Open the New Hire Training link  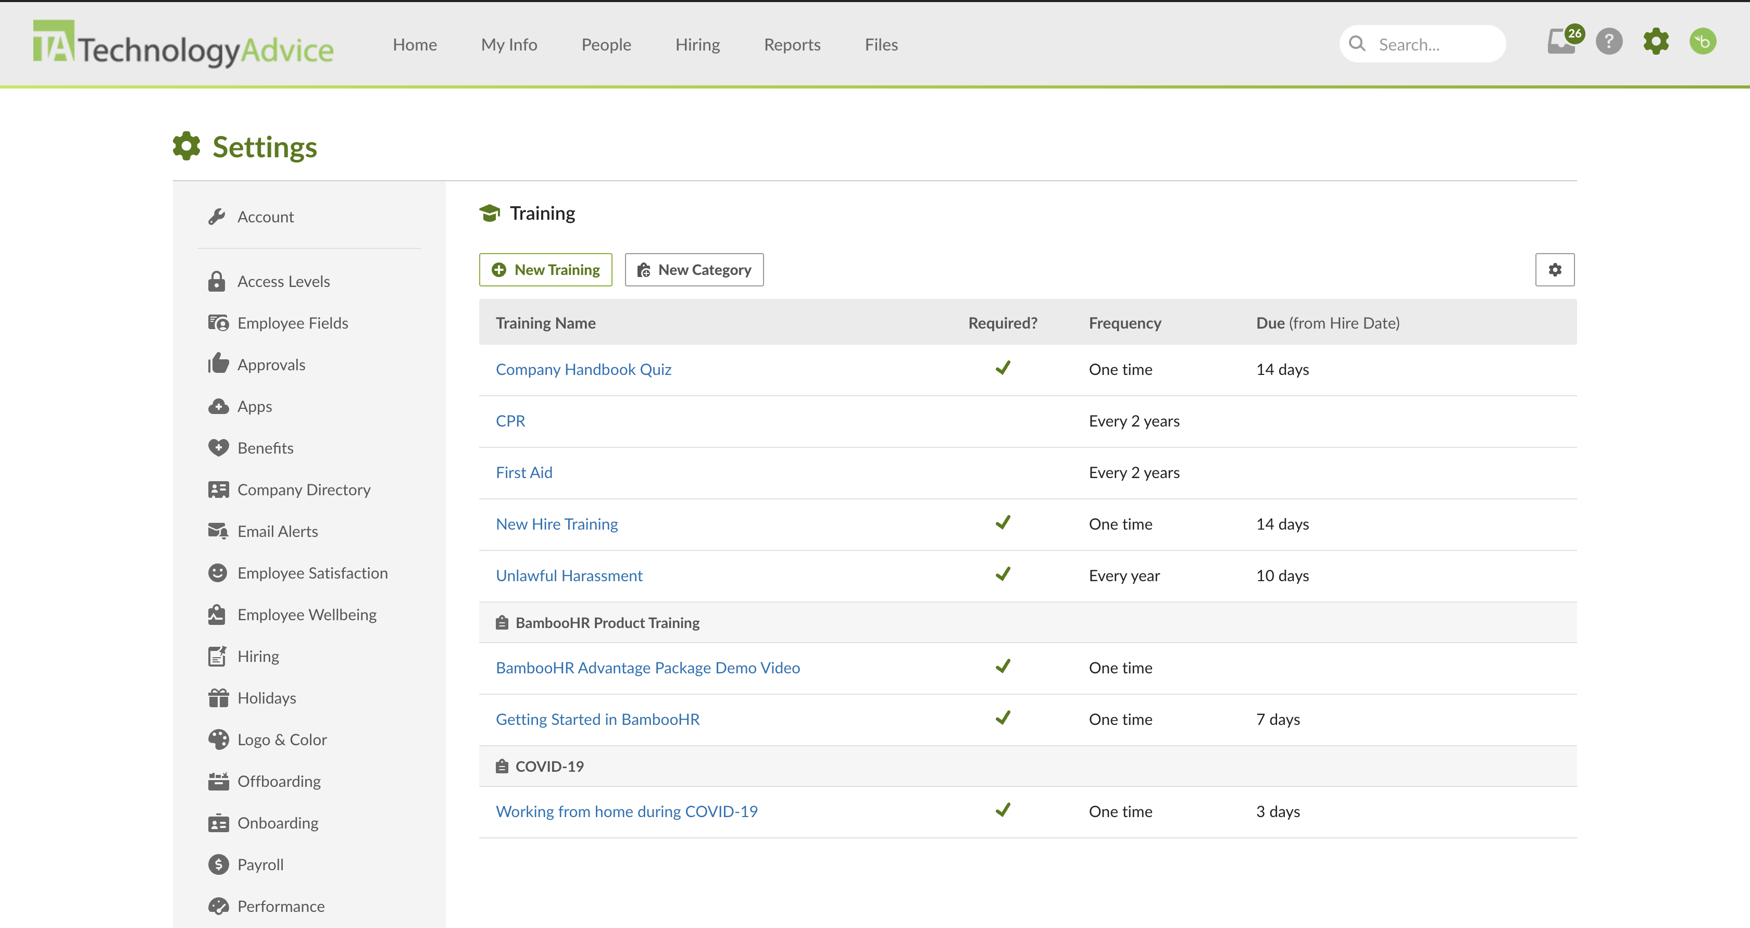point(556,524)
